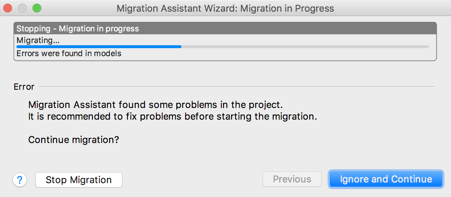Click the blue filled part of the progress bar
Image resolution: width=451 pixels, height=197 pixels.
pos(99,47)
